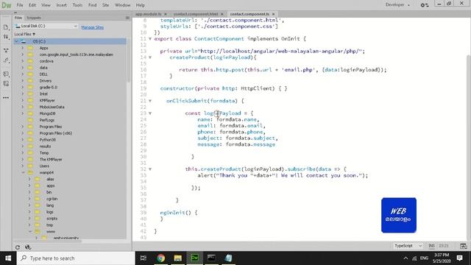Image resolution: width=471 pixels, height=265 pixels.
Task: Collapse code fold at line 21
Action: click(x=150, y=101)
